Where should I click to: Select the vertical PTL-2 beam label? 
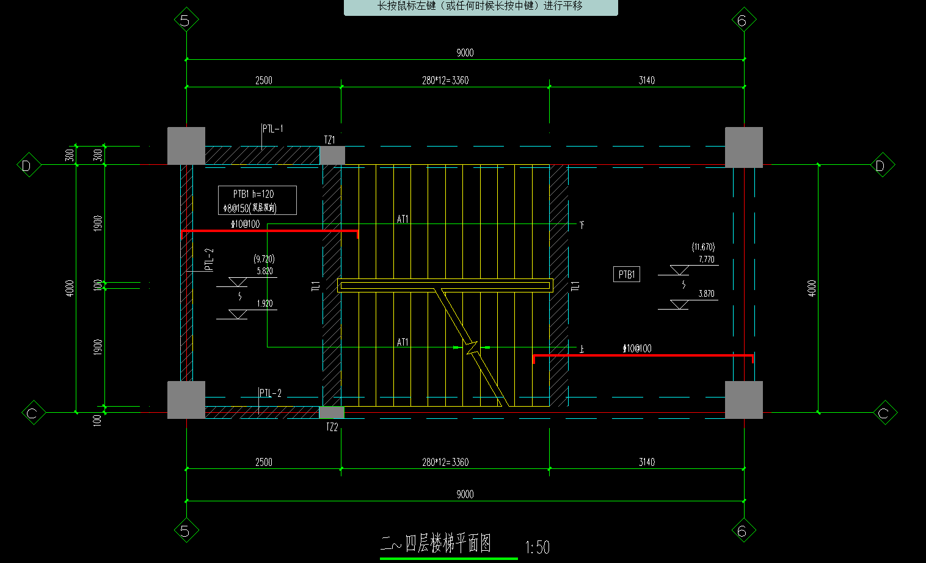209,260
